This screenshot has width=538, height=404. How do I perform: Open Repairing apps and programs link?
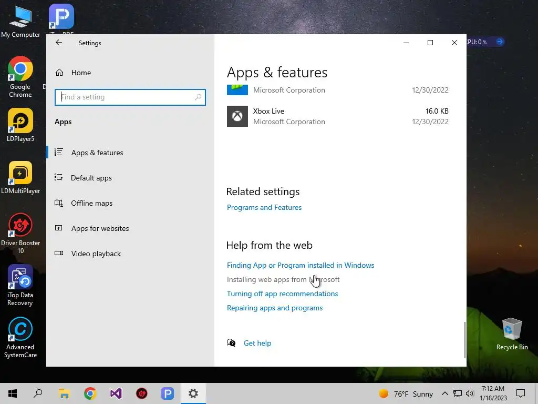point(275,308)
